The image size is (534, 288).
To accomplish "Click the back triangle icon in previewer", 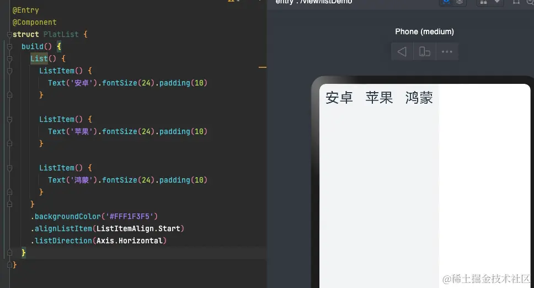I will pos(402,52).
